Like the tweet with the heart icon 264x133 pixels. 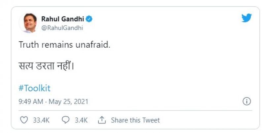click(x=24, y=120)
